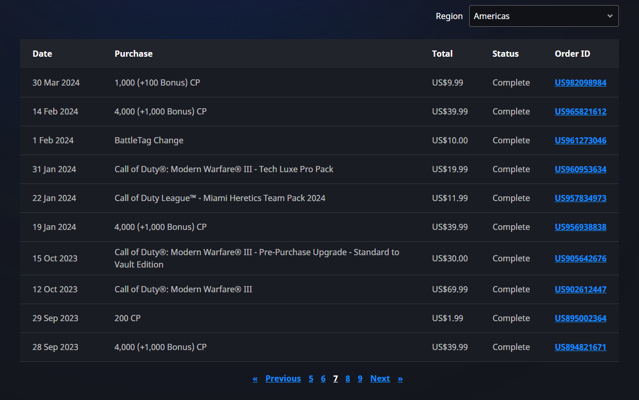
Task: Click the Purchase column header
Action: 134,54
